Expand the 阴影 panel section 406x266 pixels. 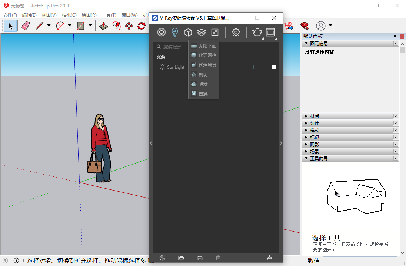point(314,144)
